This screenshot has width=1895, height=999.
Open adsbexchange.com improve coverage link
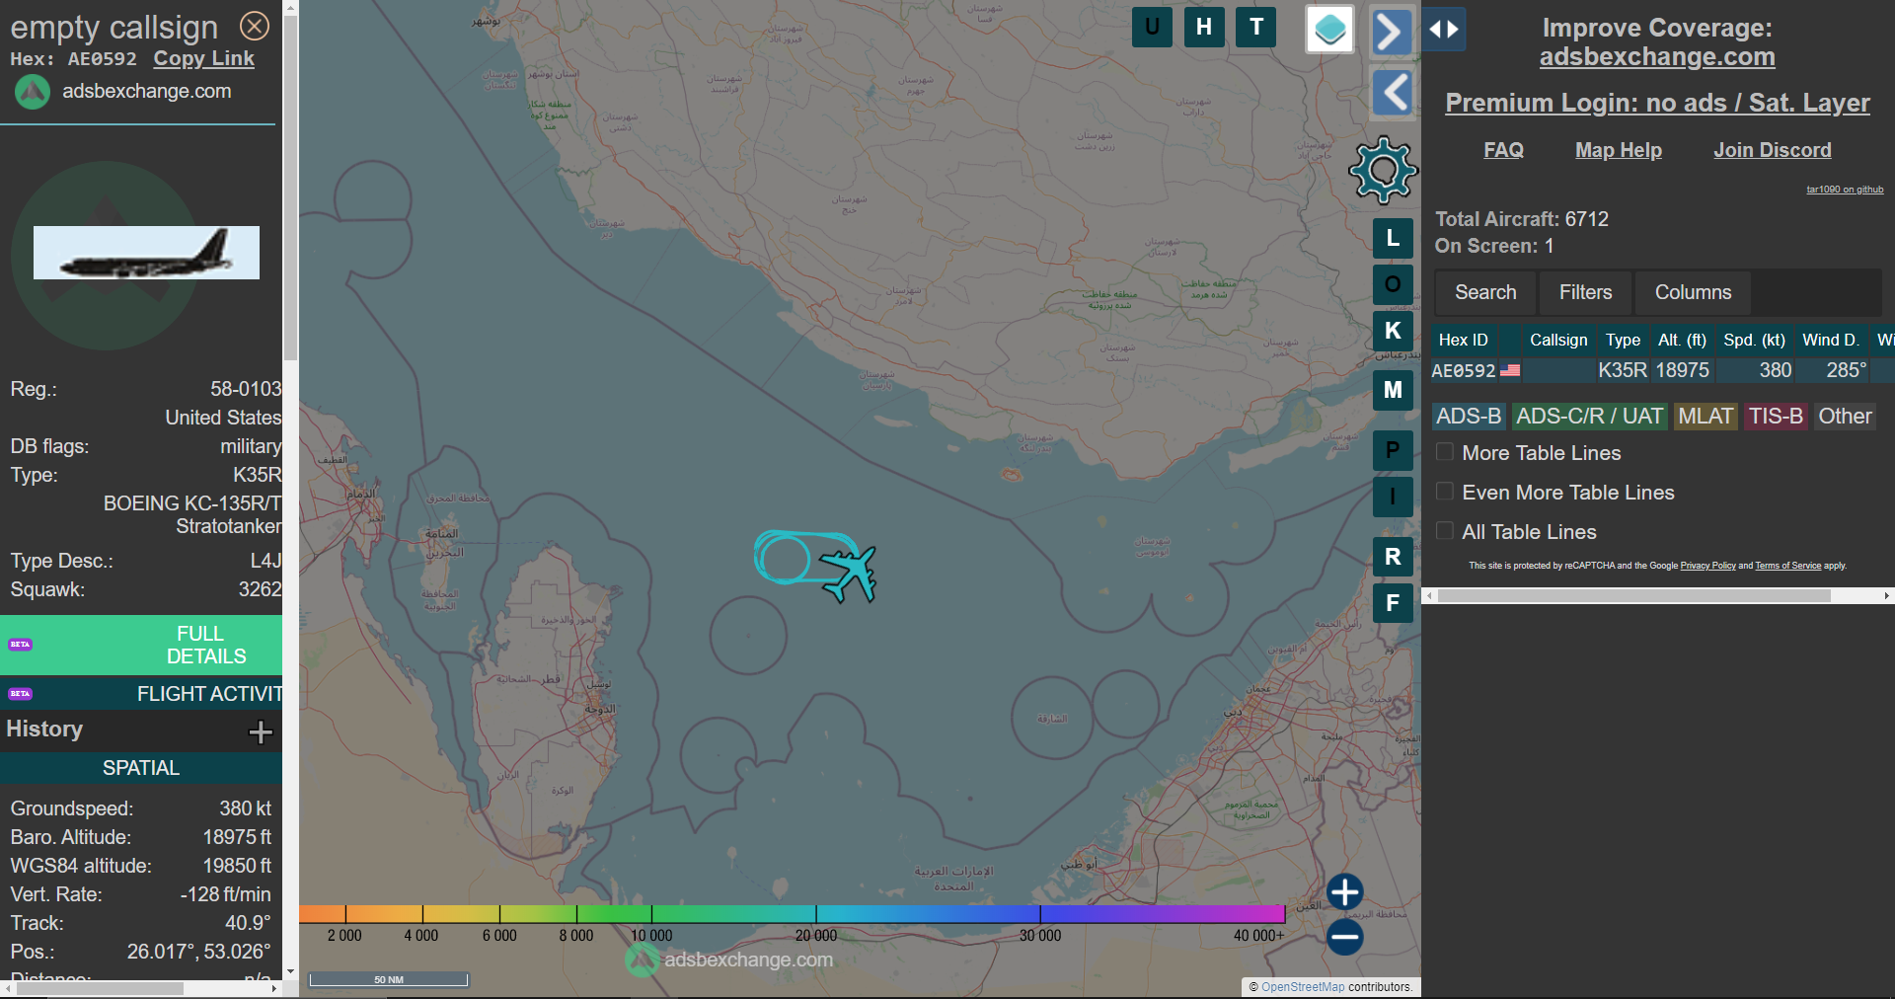pyautogui.click(x=1657, y=57)
